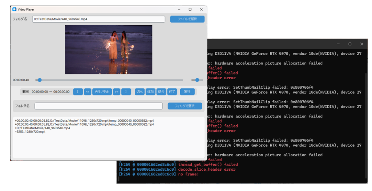Click the 追加 add button
The height and width of the screenshot is (191, 372).
(x=150, y=92)
